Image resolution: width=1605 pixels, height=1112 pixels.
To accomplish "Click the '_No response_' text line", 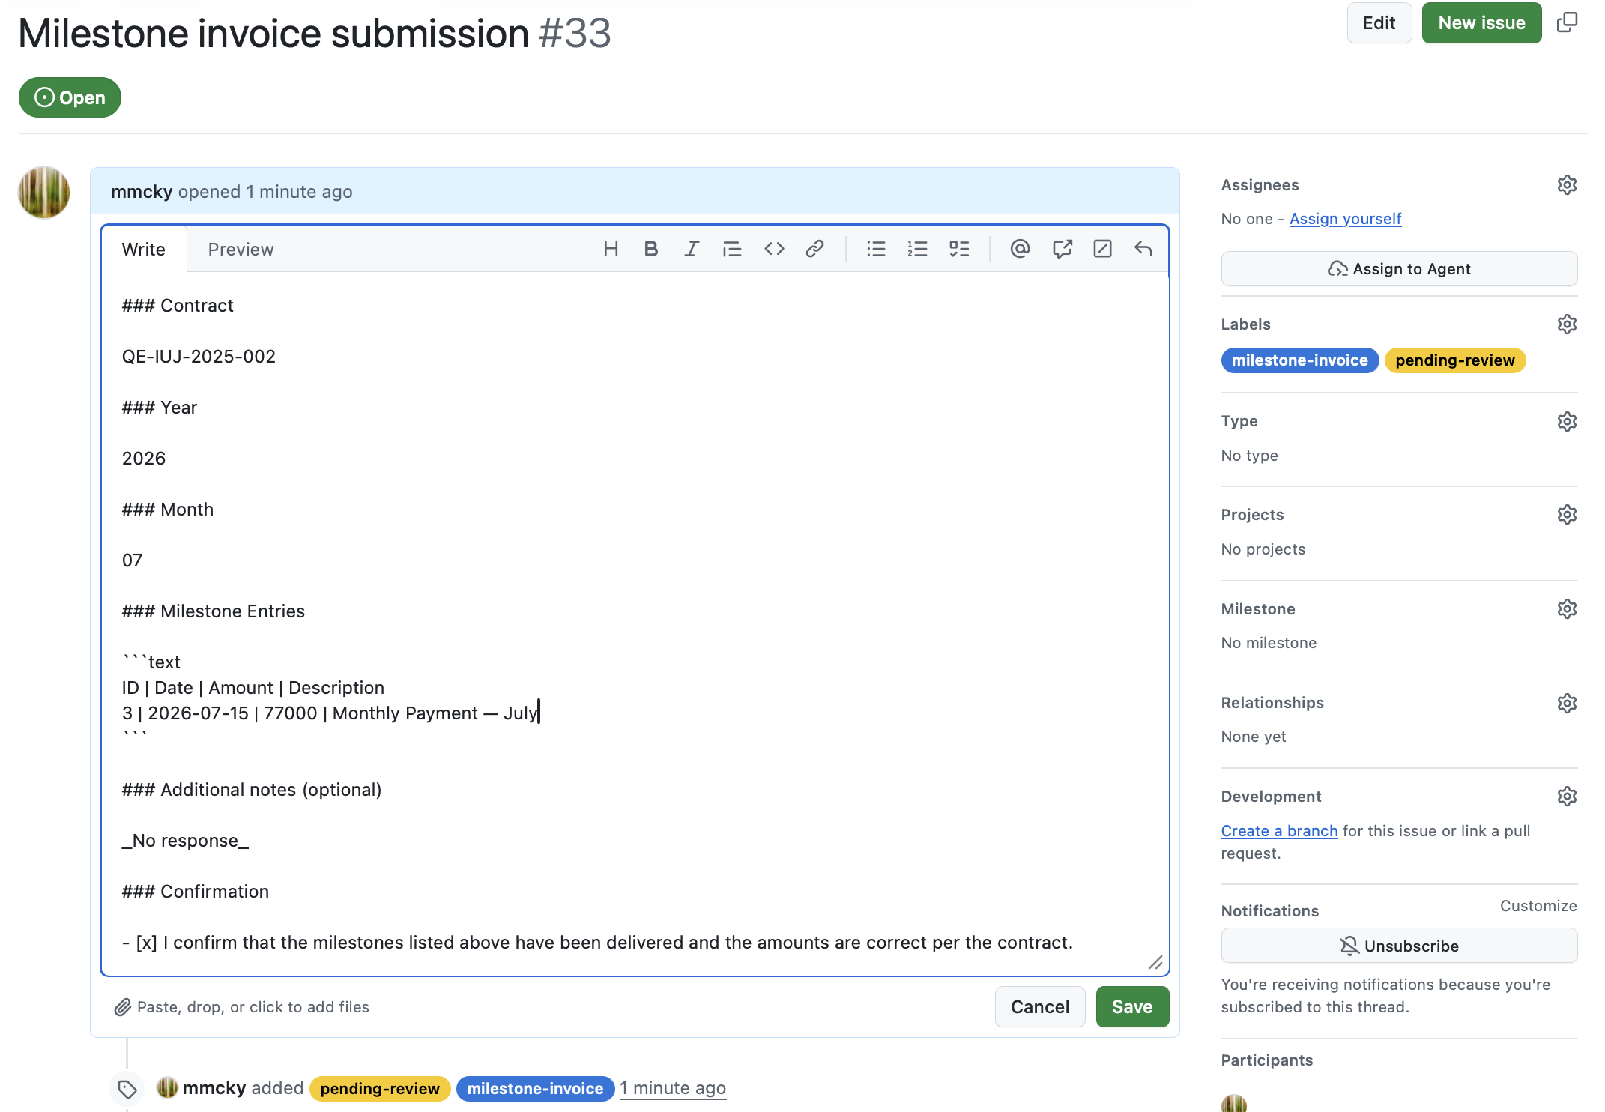I will (185, 841).
